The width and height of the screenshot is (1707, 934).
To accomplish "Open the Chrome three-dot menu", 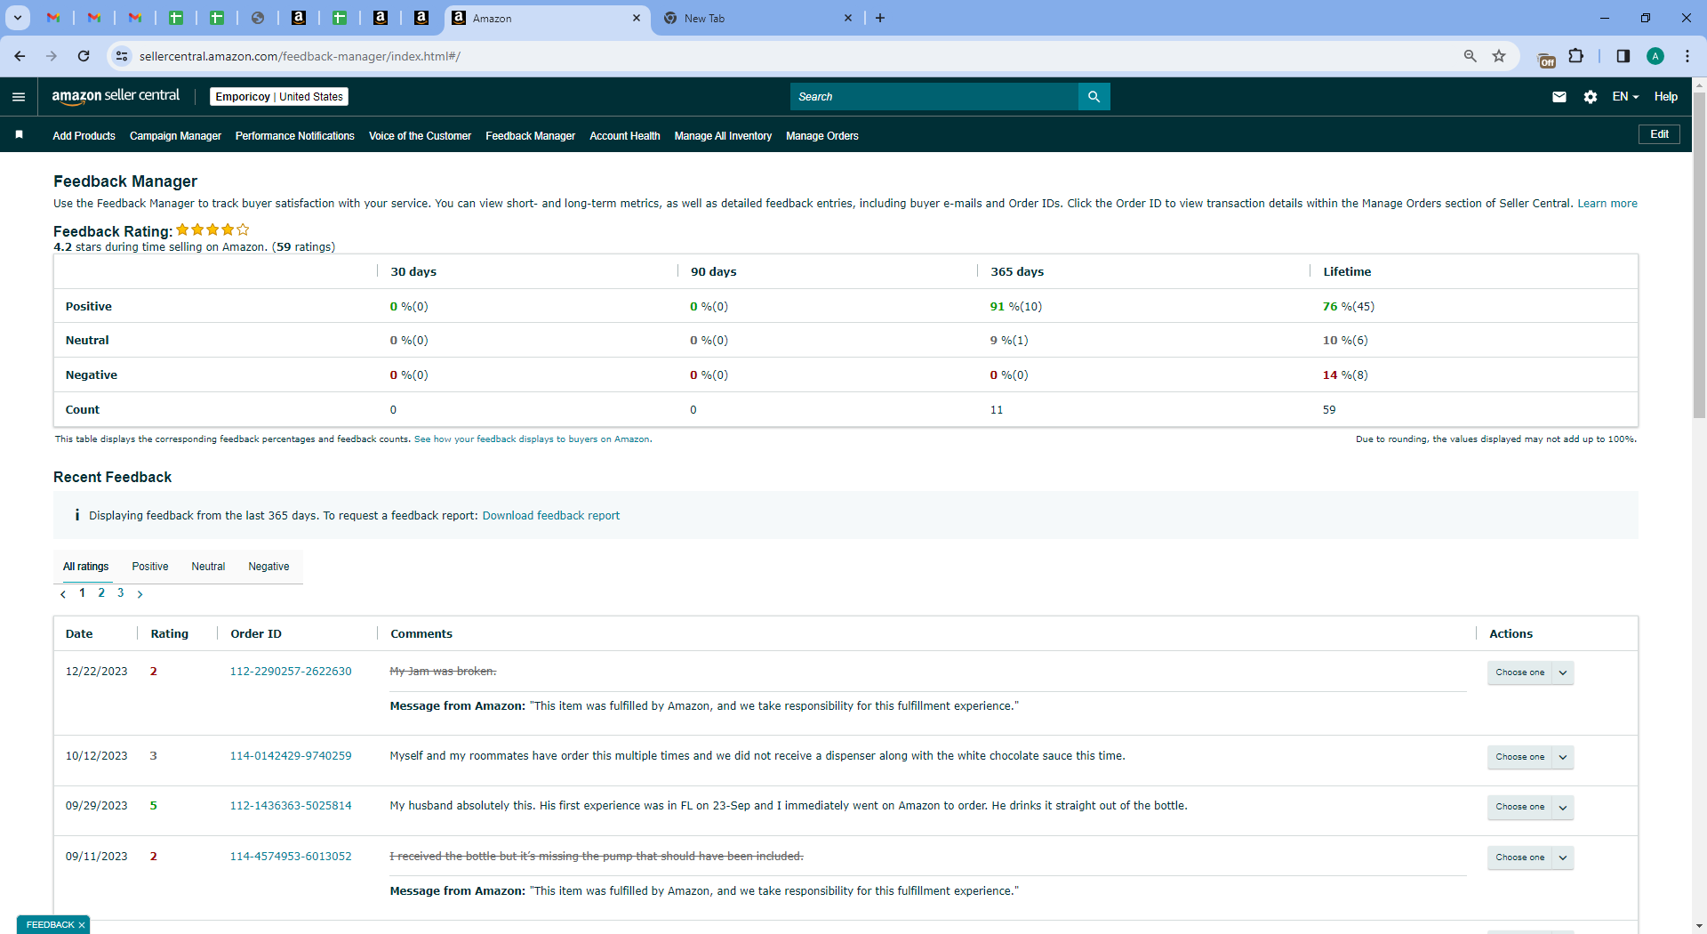I will (x=1687, y=56).
